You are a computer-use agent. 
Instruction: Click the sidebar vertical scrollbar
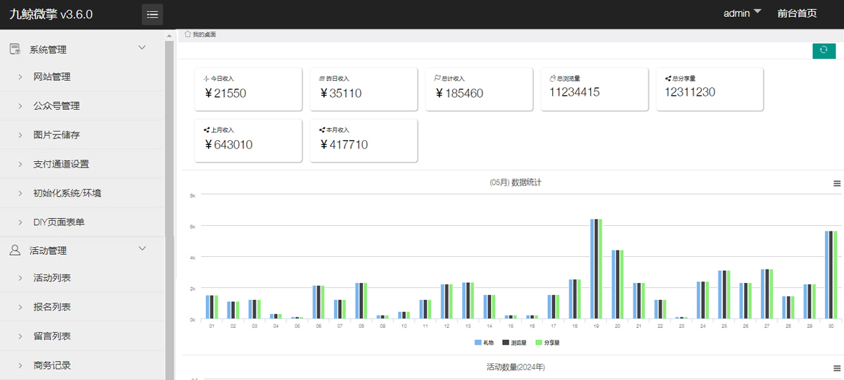click(169, 141)
